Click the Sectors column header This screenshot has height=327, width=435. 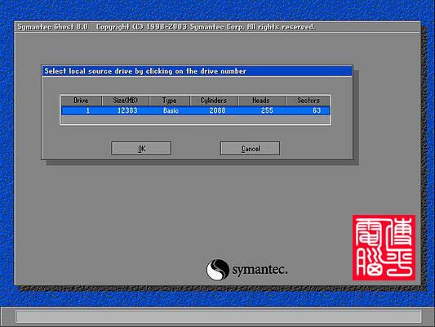point(308,101)
